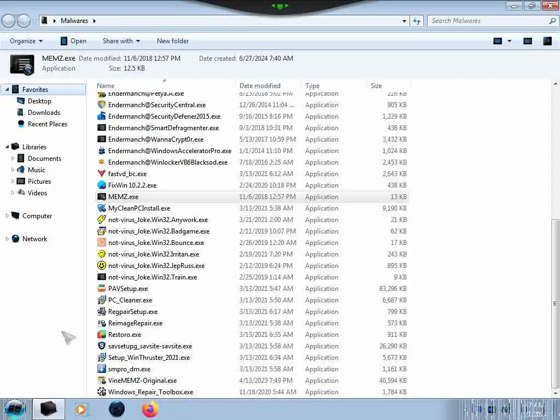Click the Windows Explorer taskbar button
This screenshot has width=560, height=420.
(49, 409)
